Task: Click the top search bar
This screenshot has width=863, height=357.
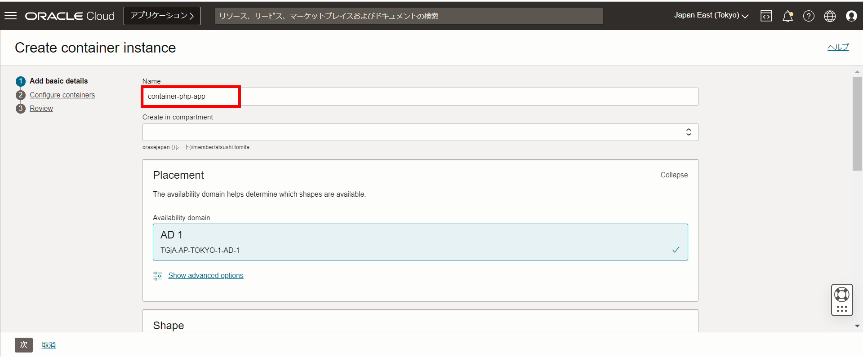Action: pos(409,16)
